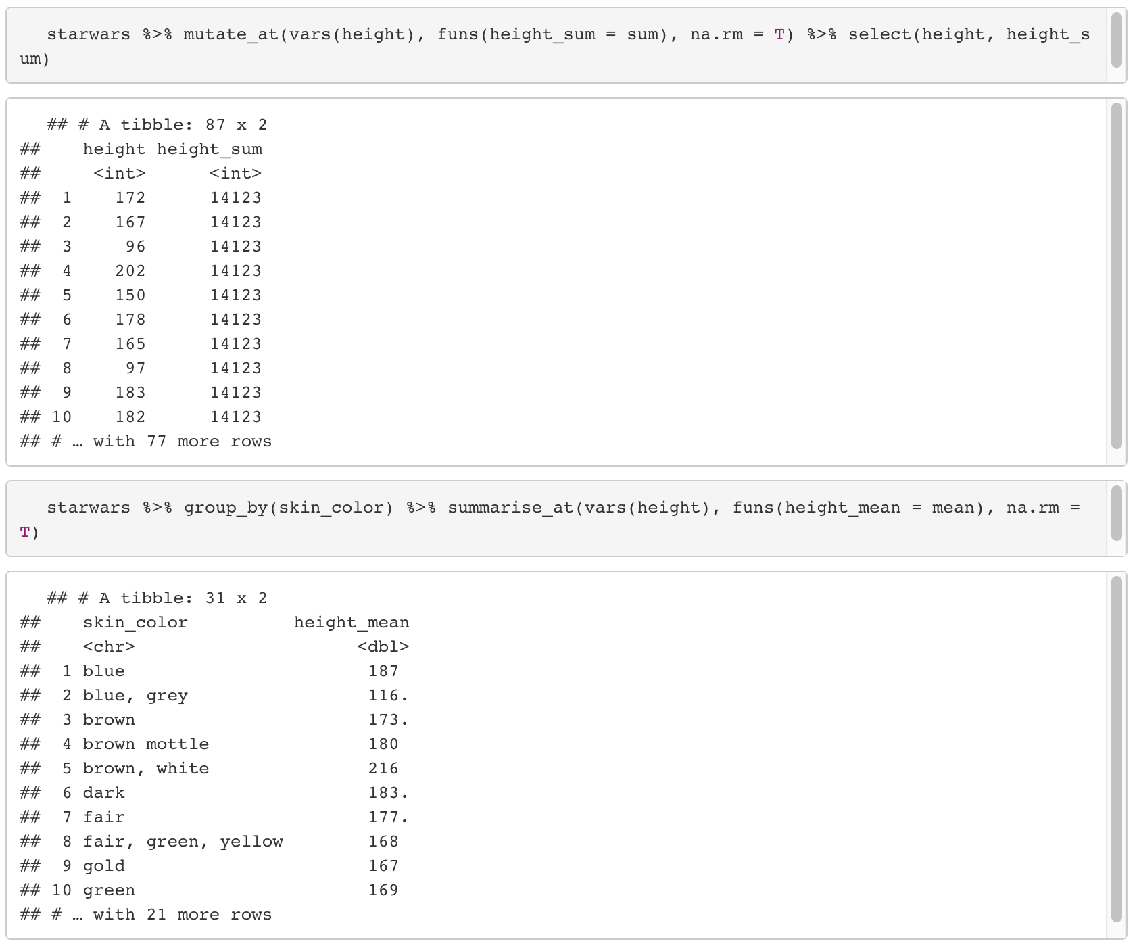The image size is (1137, 952).
Task: Click 14123 in the row with height 167
Action: click(x=236, y=222)
